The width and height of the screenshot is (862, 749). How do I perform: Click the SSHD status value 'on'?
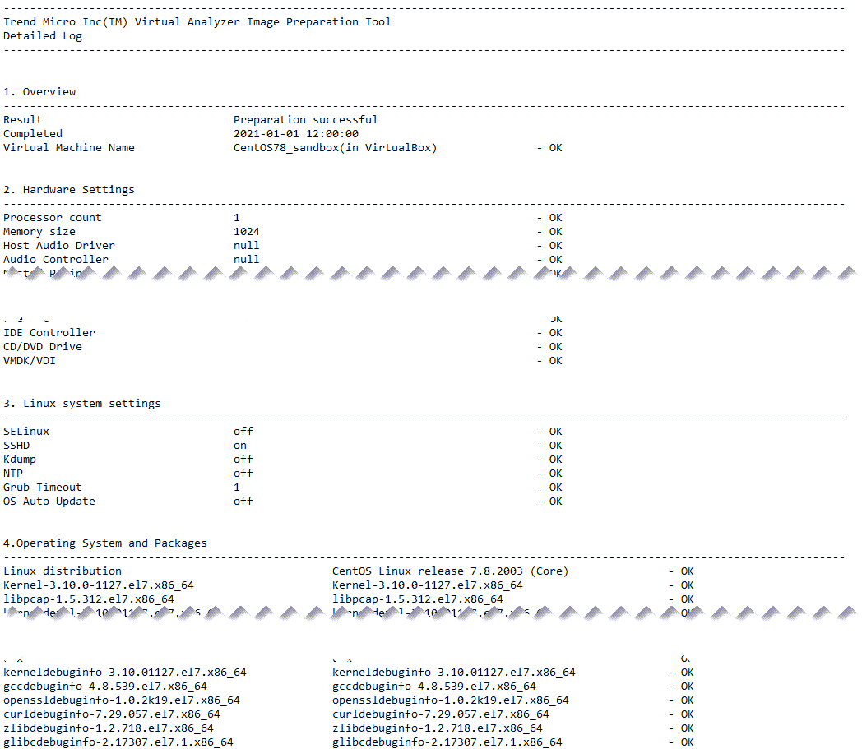239,445
